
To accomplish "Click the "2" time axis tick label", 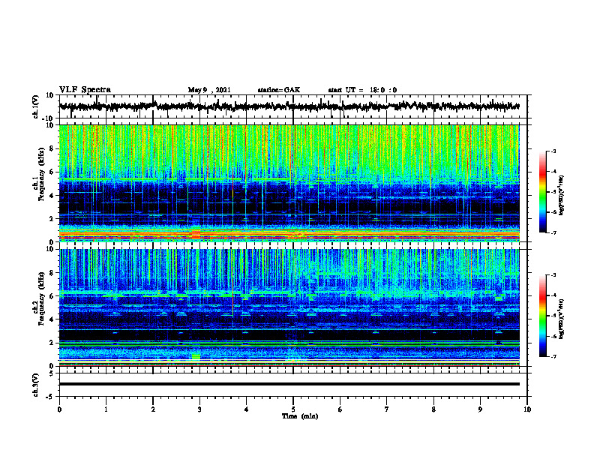I will point(153,409).
